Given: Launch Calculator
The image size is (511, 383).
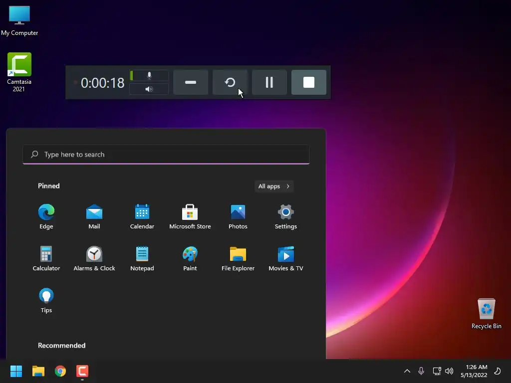Looking at the screenshot, I should 46,259.
